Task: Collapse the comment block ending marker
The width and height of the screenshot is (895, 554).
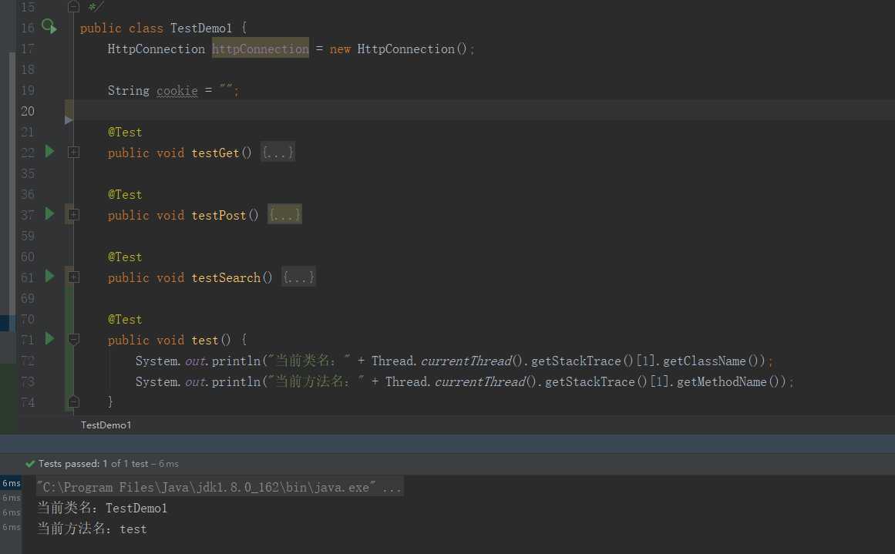Action: [74, 7]
